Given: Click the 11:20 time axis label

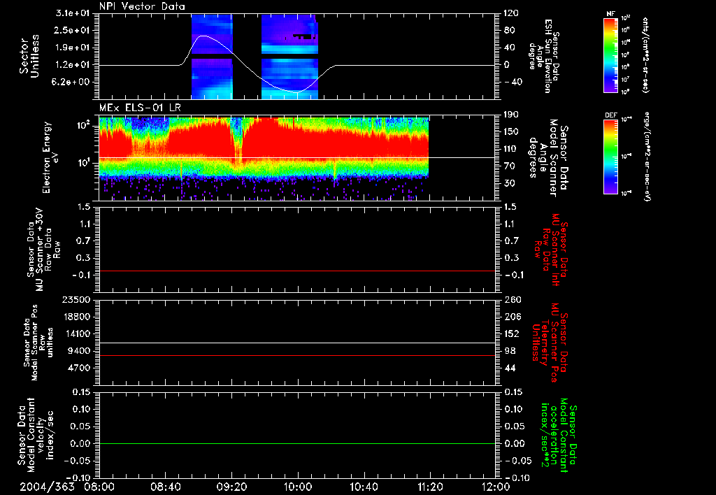Looking at the screenshot, I should [x=430, y=487].
